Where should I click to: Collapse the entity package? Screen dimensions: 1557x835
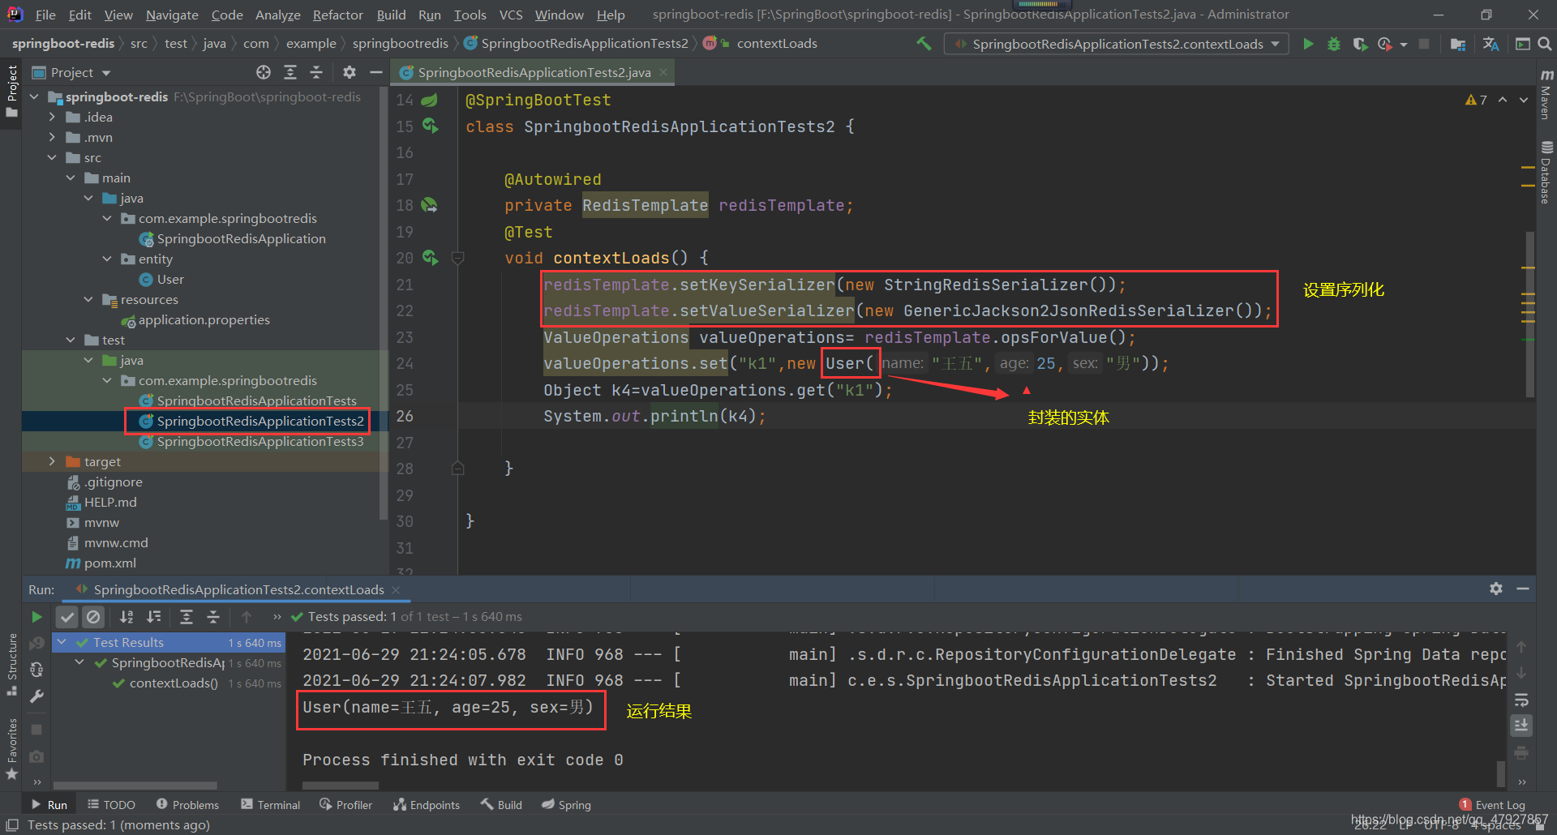(x=107, y=259)
